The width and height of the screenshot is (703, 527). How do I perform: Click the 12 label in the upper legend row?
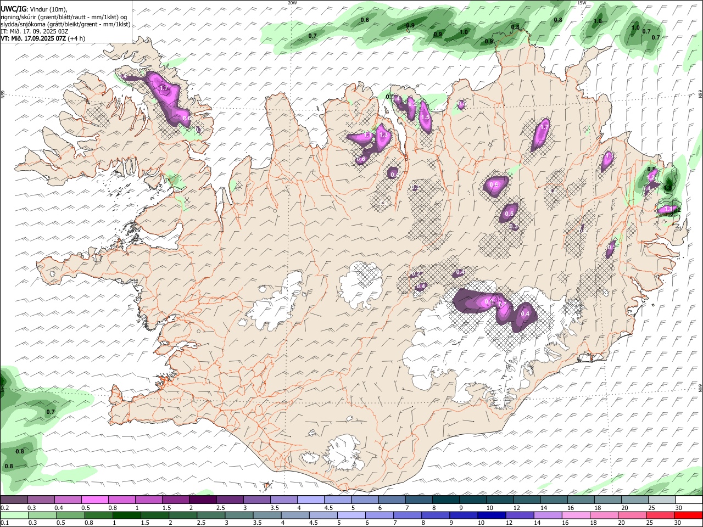pos(516,508)
